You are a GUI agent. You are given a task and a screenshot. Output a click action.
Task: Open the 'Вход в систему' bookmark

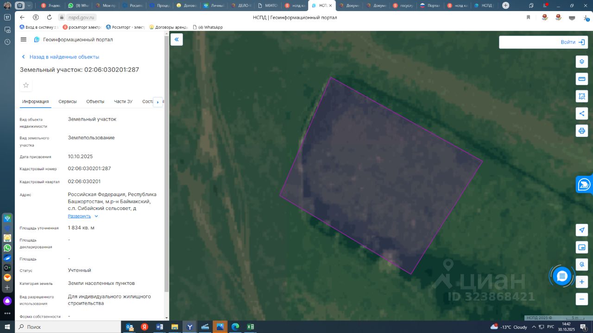tap(38, 27)
